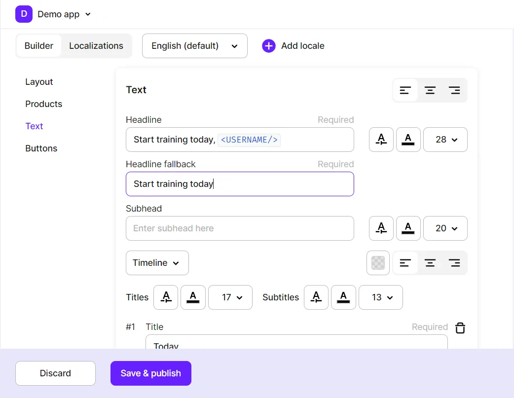Click the Save & publish button
This screenshot has width=514, height=398.
point(150,373)
